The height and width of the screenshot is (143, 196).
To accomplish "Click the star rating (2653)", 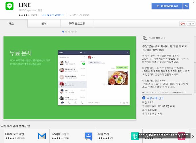I will pyautogui.click(x=28, y=15).
